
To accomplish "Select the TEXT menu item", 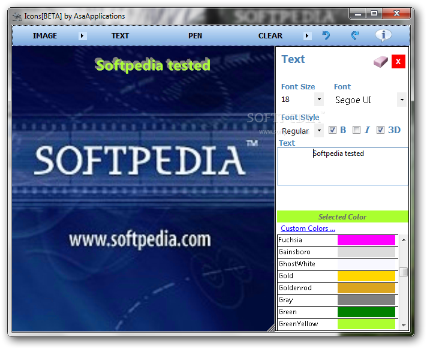I will 120,35.
